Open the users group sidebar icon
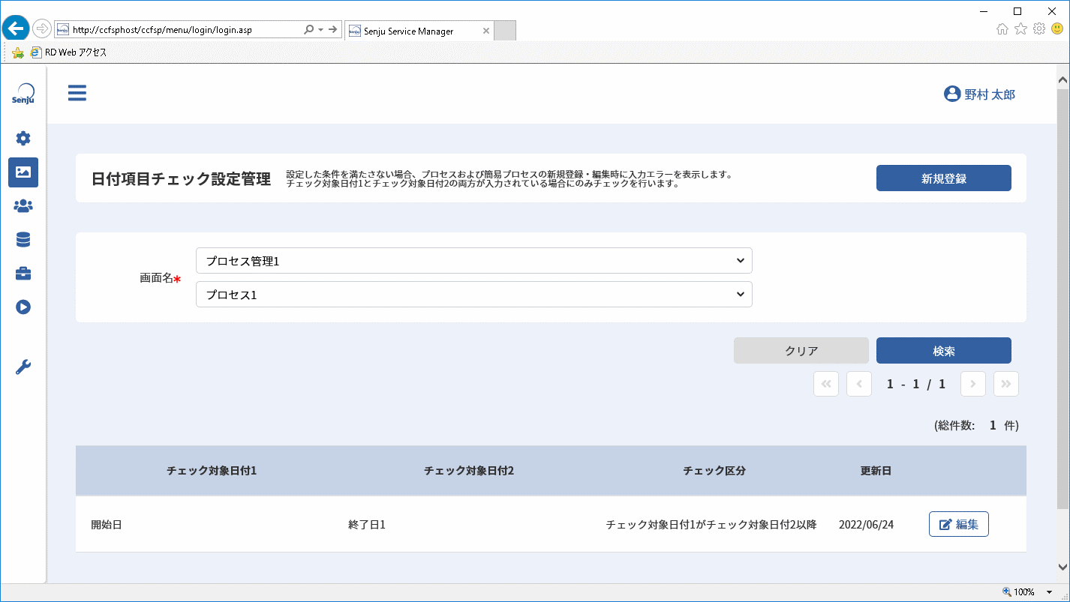This screenshot has width=1070, height=602. 23,205
